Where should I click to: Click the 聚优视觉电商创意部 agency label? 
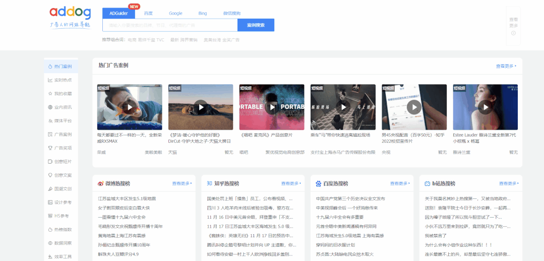[x=285, y=152]
